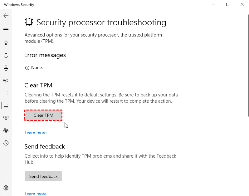Open Learn more link under Send feedback
Image resolution: width=249 pixels, height=196 pixels.
click(x=36, y=194)
